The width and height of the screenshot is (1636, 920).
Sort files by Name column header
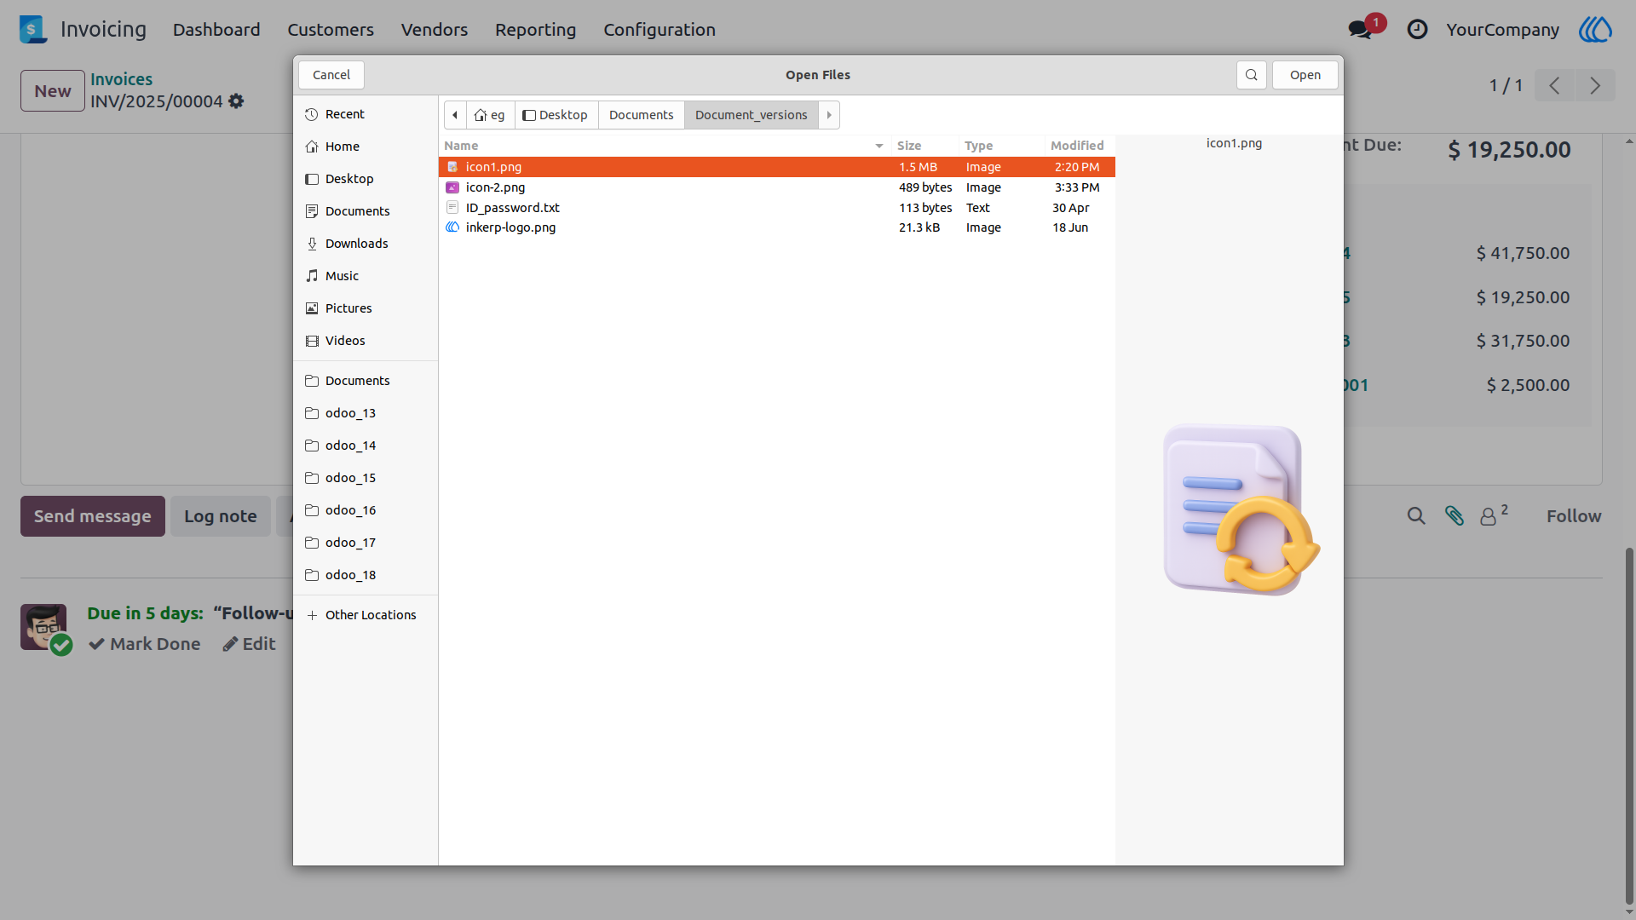[x=665, y=146]
